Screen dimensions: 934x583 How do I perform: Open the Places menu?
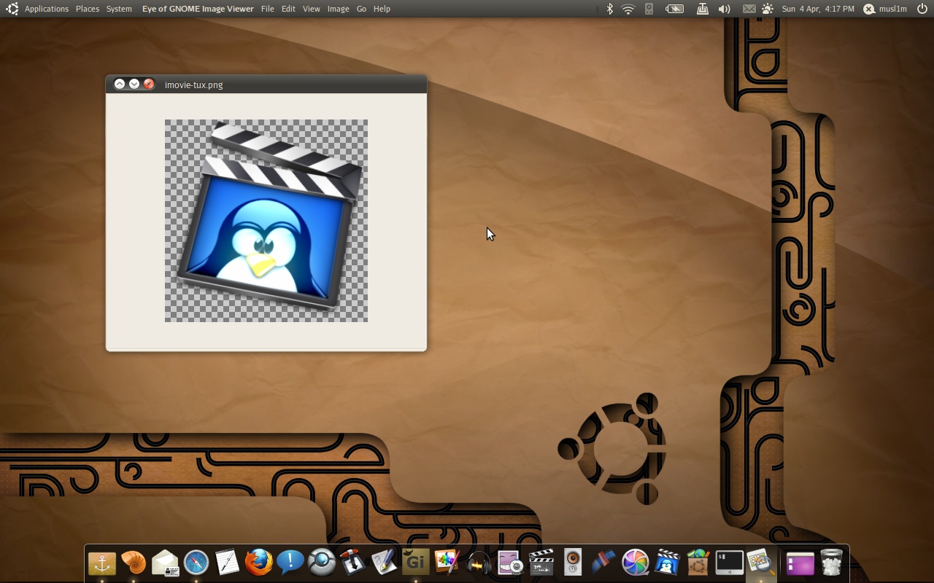[x=88, y=9]
